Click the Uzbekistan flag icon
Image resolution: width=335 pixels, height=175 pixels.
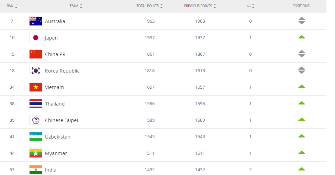(36, 137)
